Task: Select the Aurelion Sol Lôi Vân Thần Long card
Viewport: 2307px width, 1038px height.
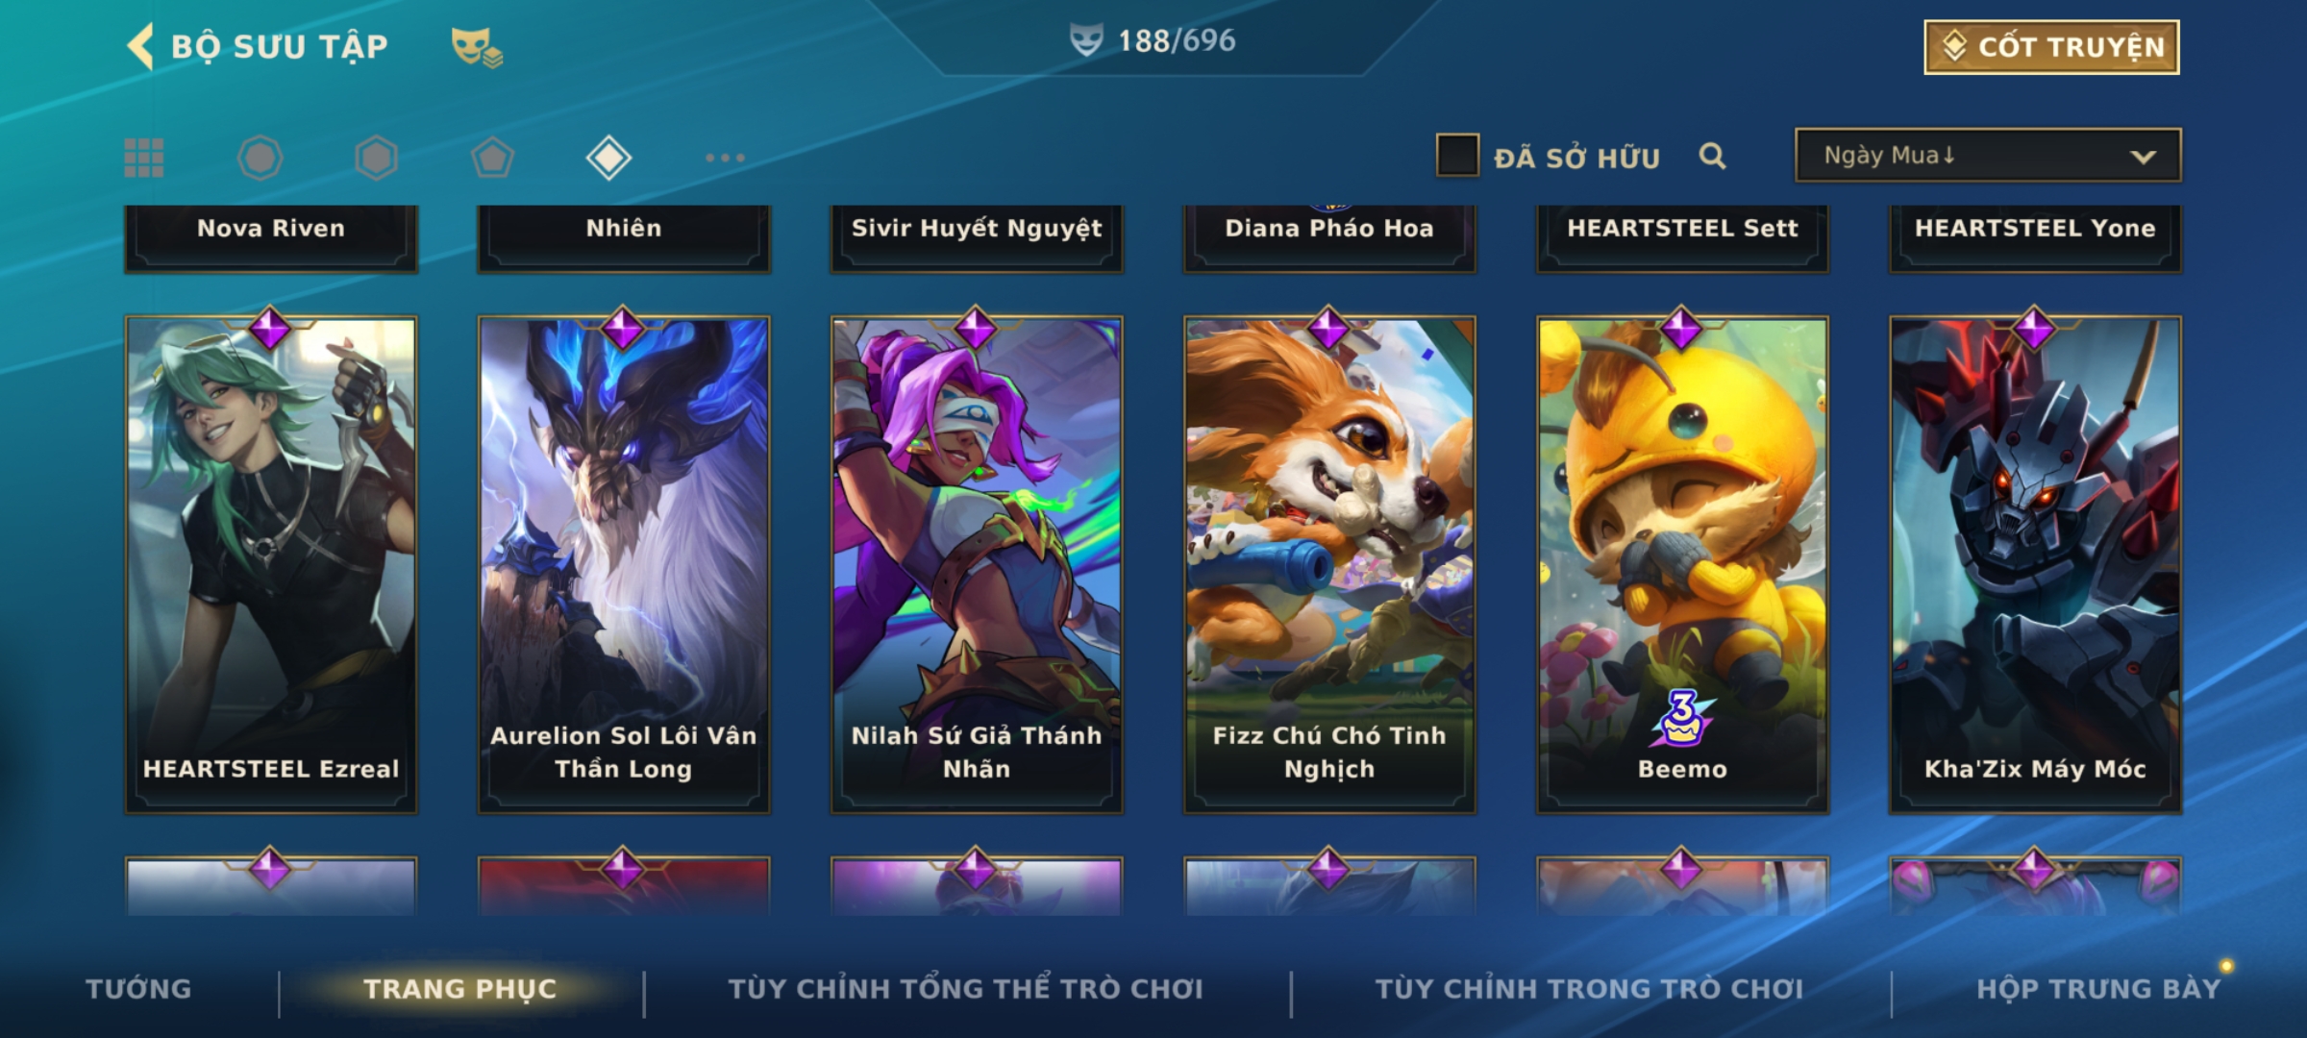Action: pyautogui.click(x=624, y=565)
